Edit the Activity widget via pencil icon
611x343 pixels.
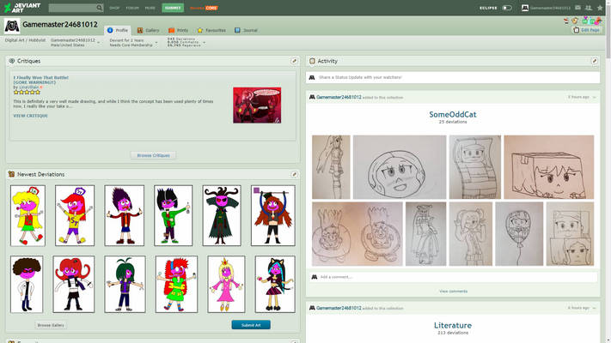pyautogui.click(x=595, y=61)
